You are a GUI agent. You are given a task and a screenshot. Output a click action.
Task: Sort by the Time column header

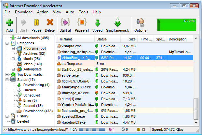point(146,39)
